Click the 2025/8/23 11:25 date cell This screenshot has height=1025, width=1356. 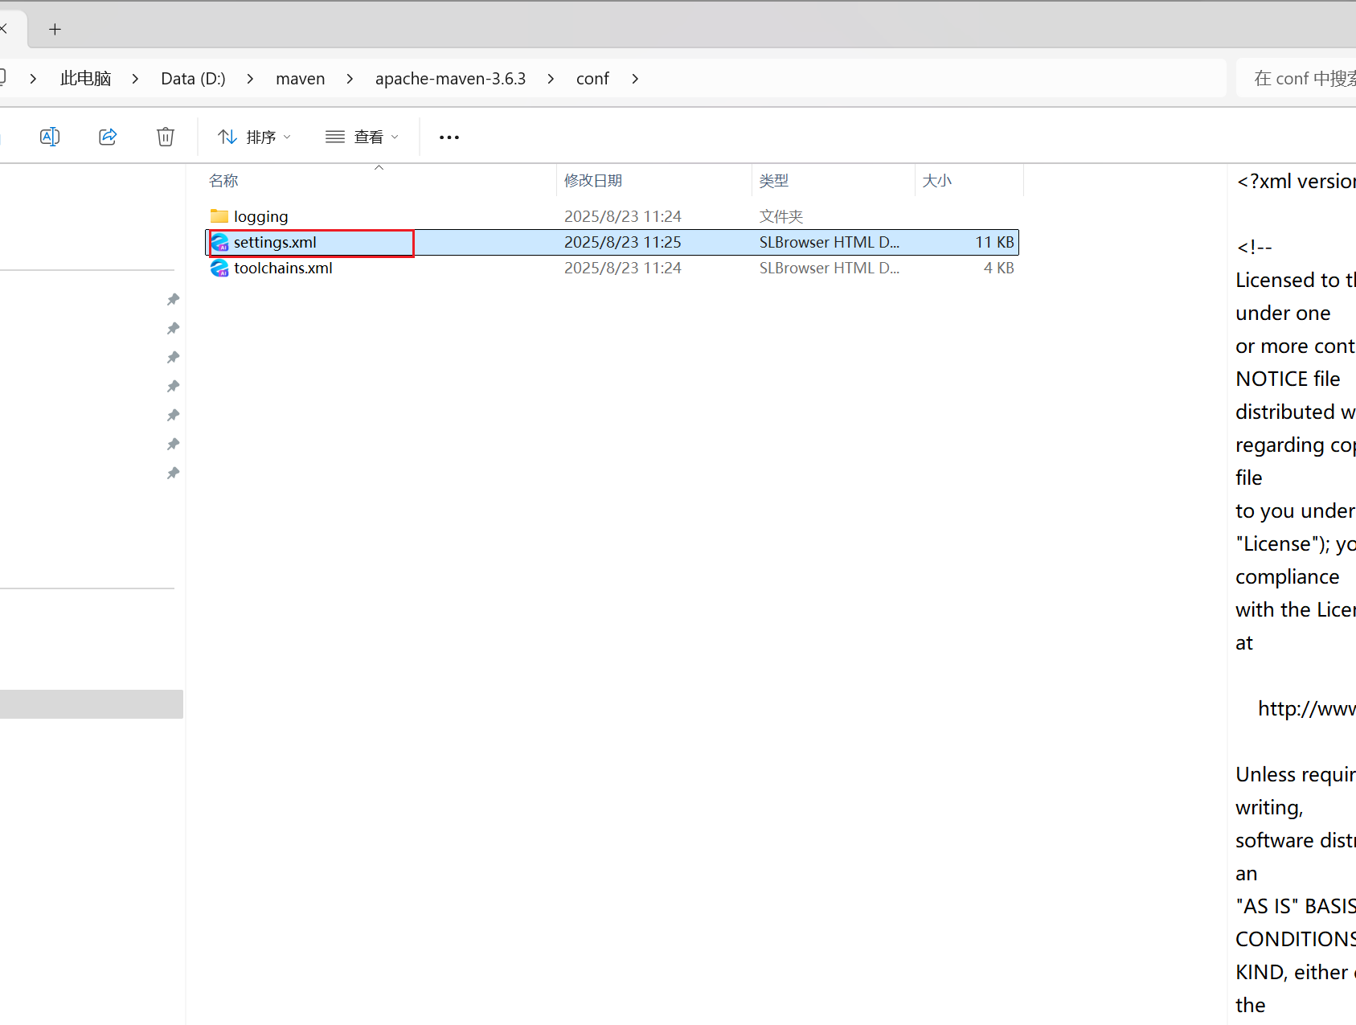[623, 242]
